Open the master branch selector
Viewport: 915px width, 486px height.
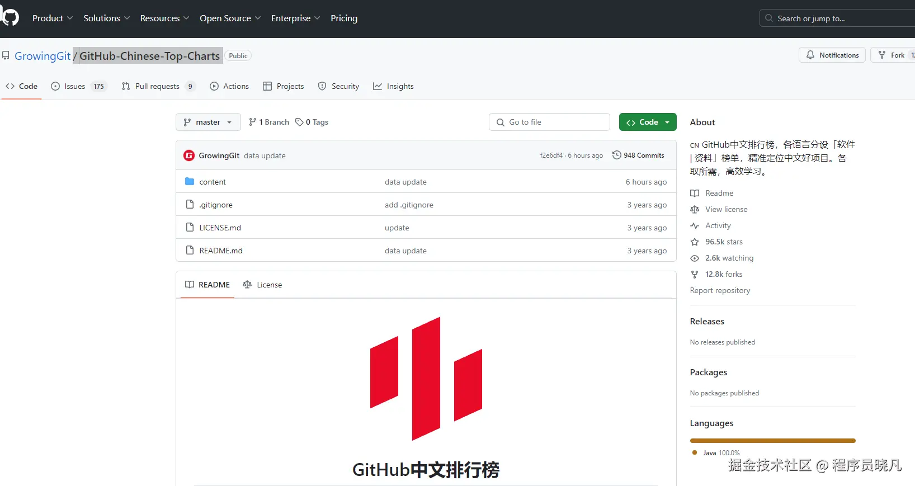click(208, 122)
